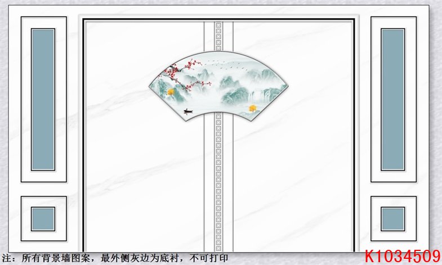Click the note text beginning with 注:所有背景墙图案

[x=115, y=258]
